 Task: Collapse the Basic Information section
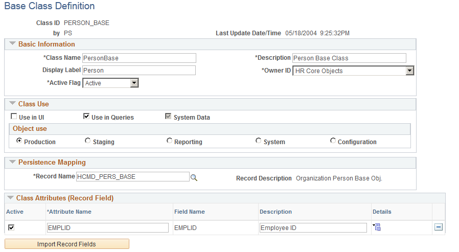(12, 44)
